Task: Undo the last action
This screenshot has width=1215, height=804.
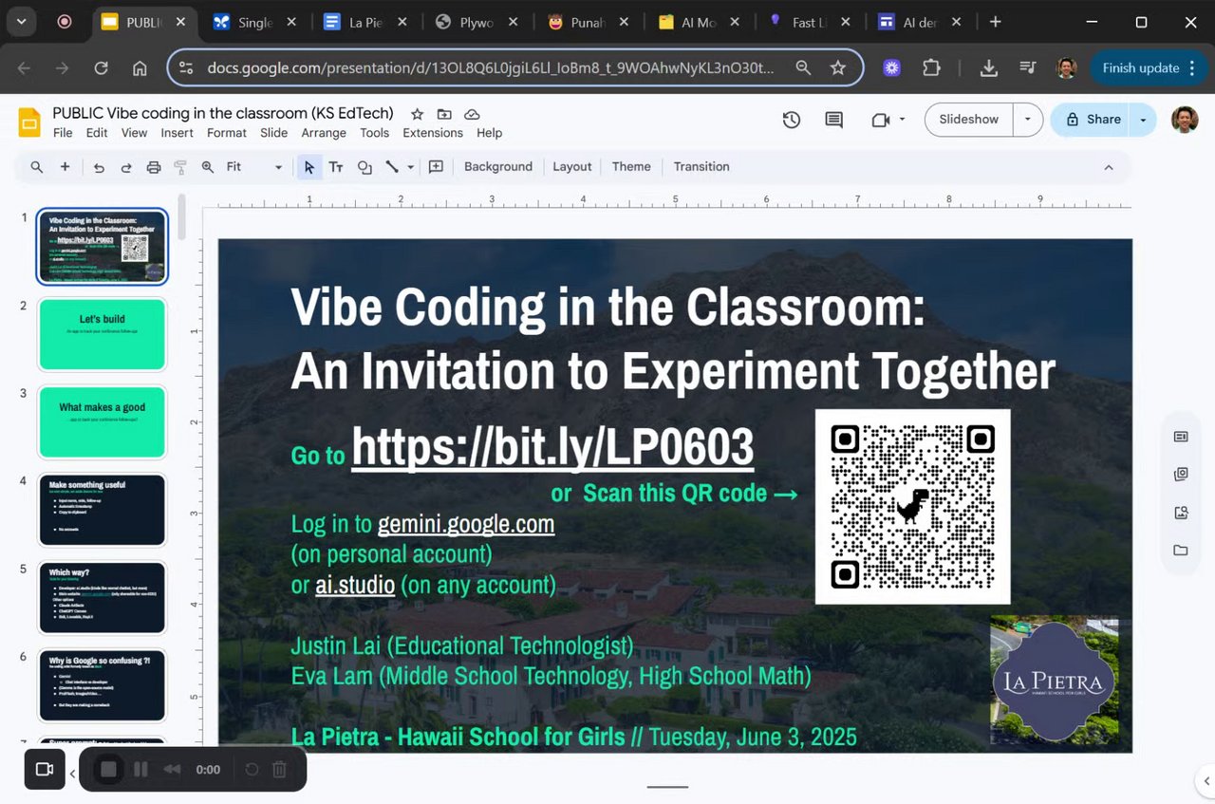Action: (99, 167)
